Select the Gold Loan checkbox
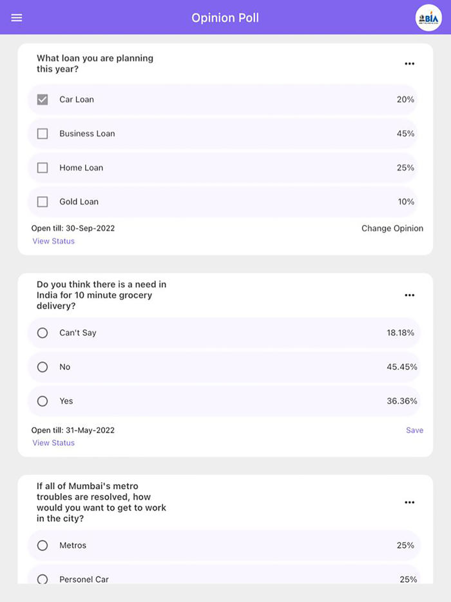The width and height of the screenshot is (451, 602). point(43,202)
